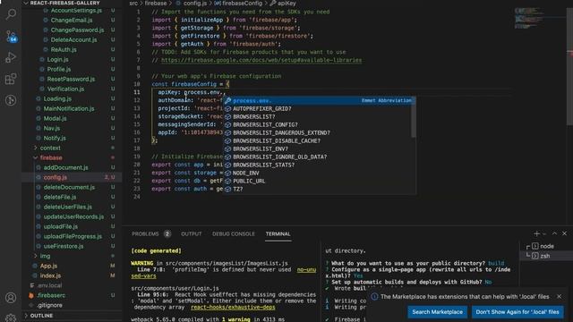Open the Extensions view
Viewport: 573px width, 322px height.
coord(11,79)
